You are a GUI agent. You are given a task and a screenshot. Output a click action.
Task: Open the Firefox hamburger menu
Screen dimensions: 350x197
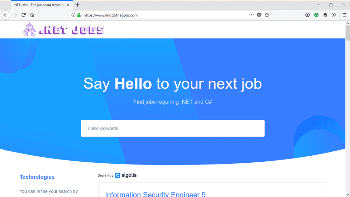345,15
